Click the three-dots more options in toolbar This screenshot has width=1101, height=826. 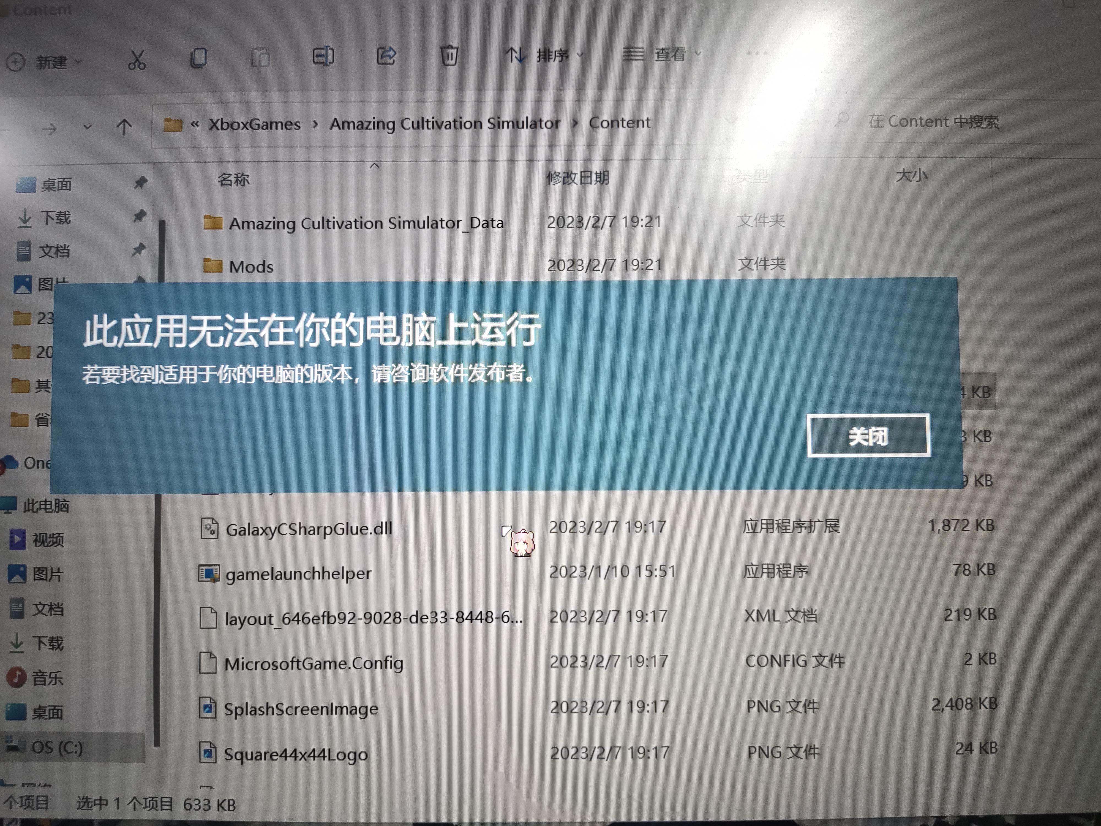pyautogui.click(x=757, y=53)
